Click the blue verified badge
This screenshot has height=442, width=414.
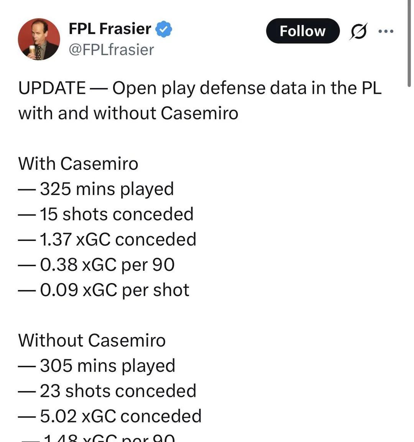coord(164,29)
